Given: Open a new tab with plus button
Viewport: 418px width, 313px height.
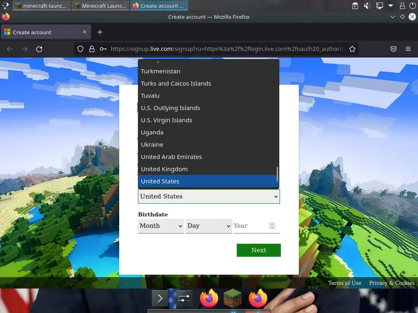Looking at the screenshot, I should [100, 32].
